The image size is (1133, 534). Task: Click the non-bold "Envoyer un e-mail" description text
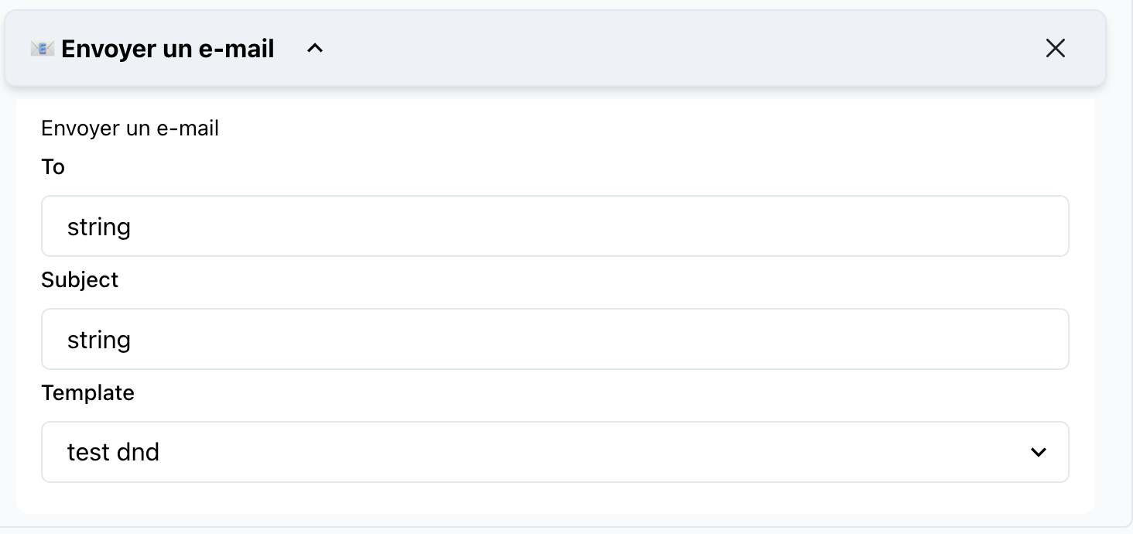(130, 128)
